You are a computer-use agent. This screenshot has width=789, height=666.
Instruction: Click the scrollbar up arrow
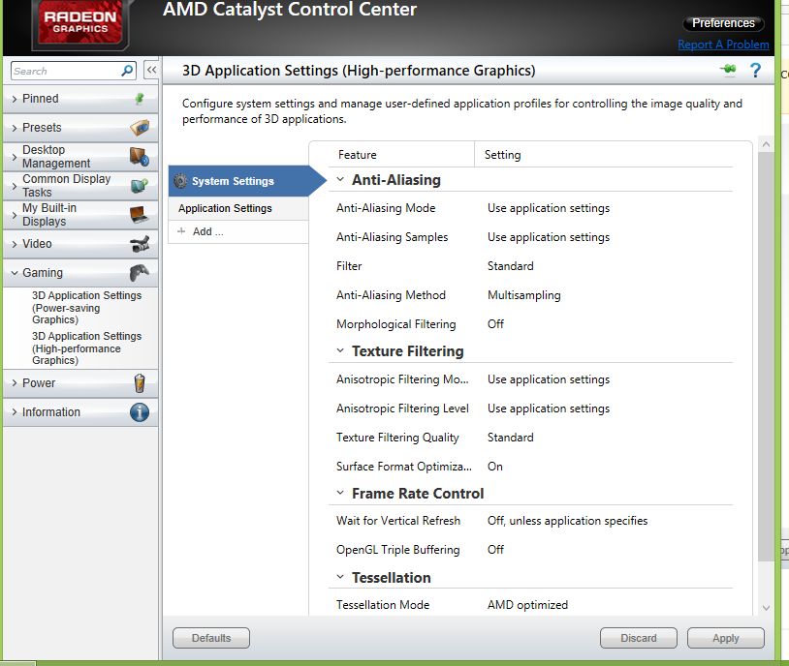(x=766, y=144)
